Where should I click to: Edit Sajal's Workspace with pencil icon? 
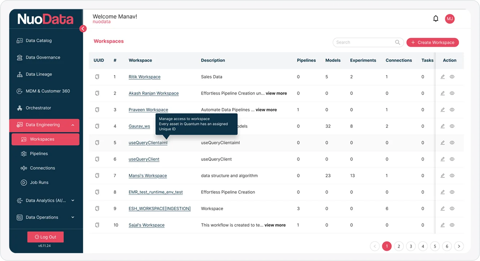(x=442, y=225)
